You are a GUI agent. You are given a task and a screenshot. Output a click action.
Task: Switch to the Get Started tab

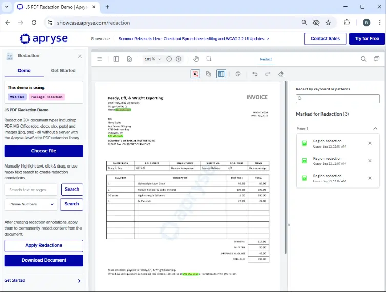tap(63, 71)
